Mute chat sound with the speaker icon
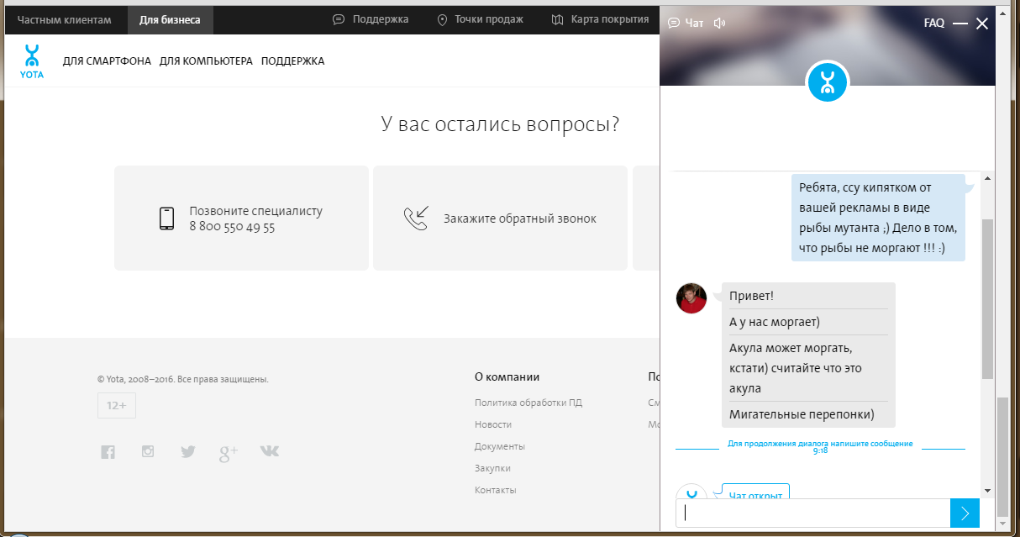Viewport: 1020px width, 537px height. tap(719, 23)
